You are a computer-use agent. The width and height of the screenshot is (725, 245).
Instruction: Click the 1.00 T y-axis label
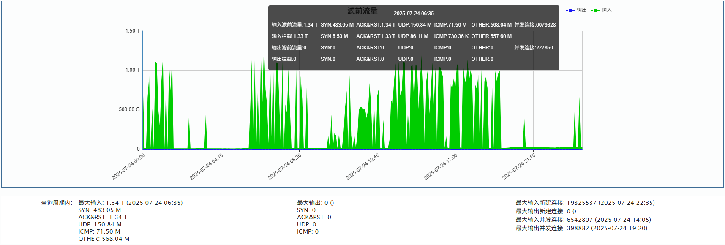(132, 70)
